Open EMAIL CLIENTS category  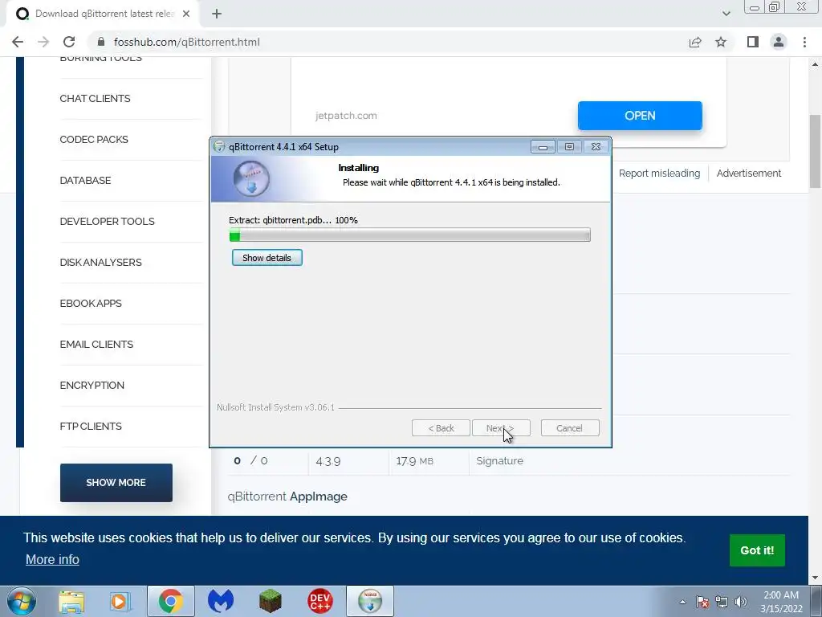(x=96, y=344)
